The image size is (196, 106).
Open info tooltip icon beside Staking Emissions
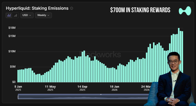click(x=71, y=8)
